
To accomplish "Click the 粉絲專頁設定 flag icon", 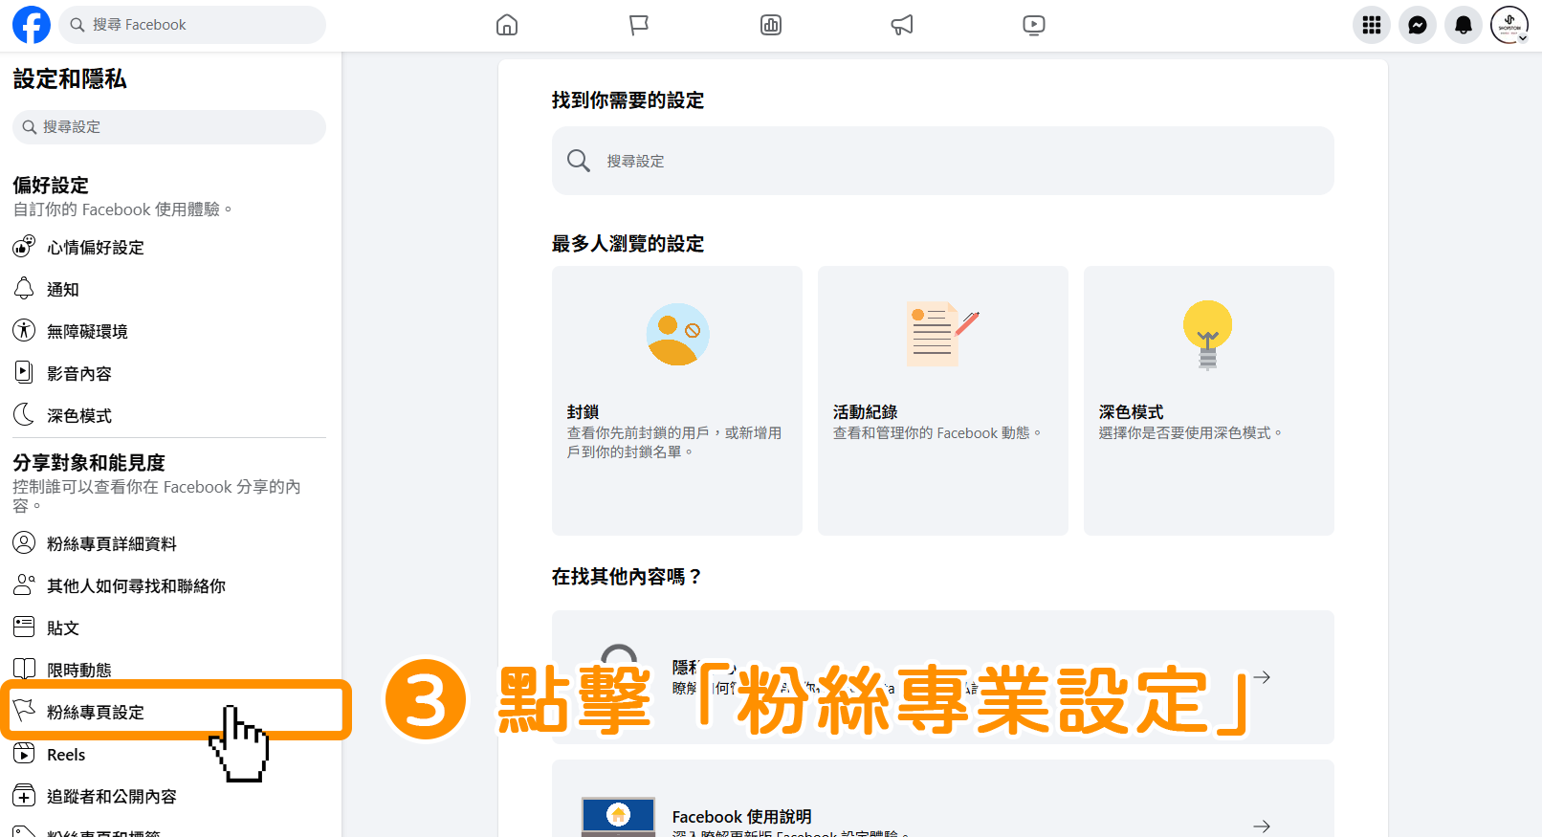I will (24, 711).
